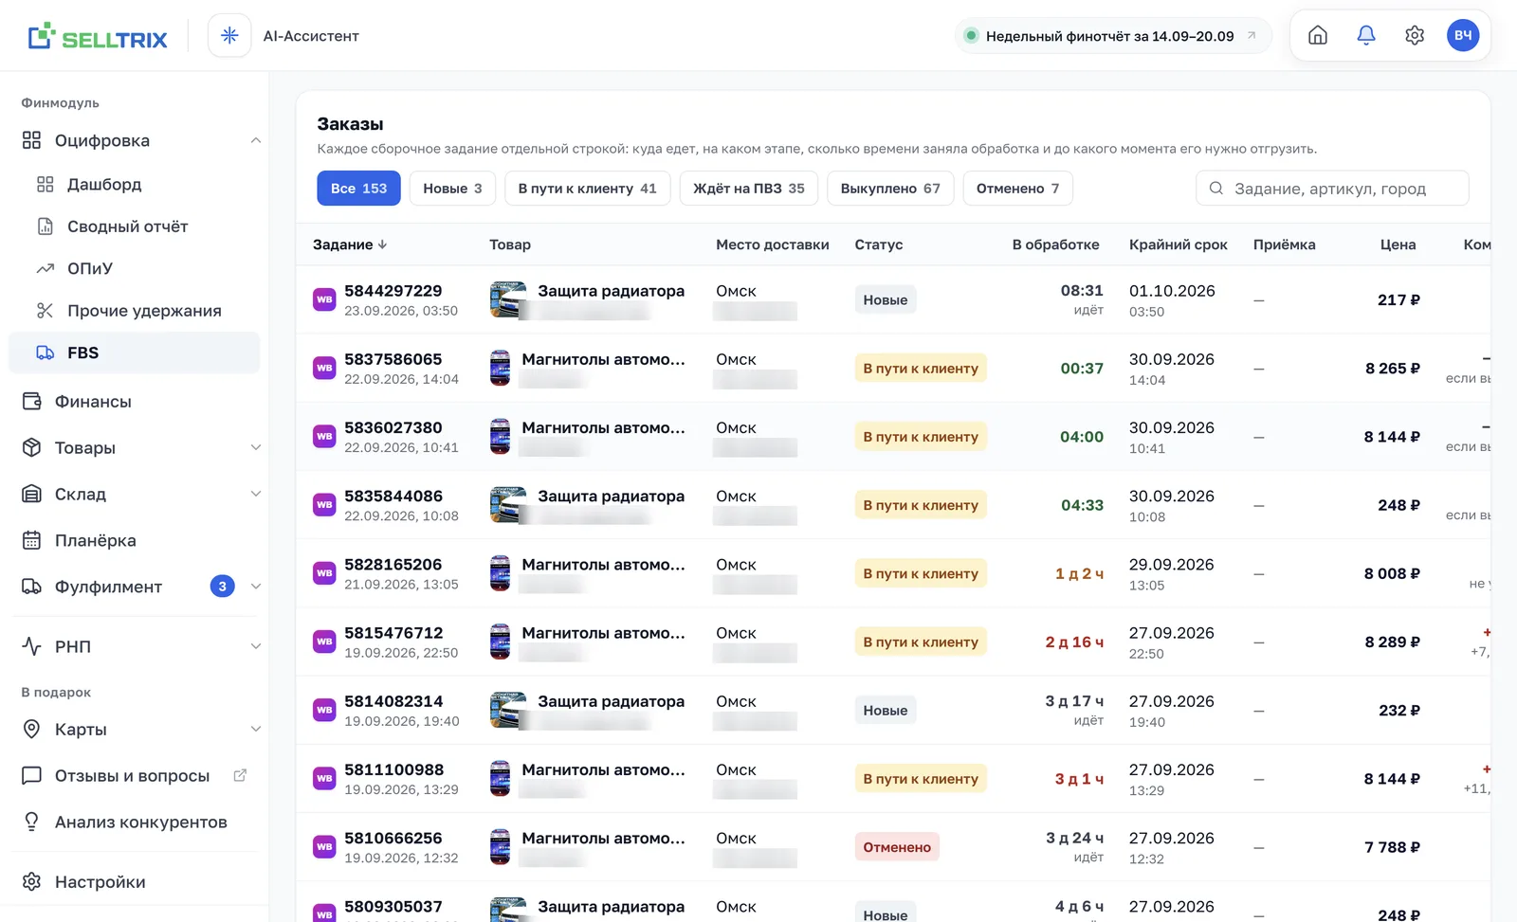This screenshot has height=922, width=1517.
Task: Select the Все 153 filter tab
Action: pos(358,189)
